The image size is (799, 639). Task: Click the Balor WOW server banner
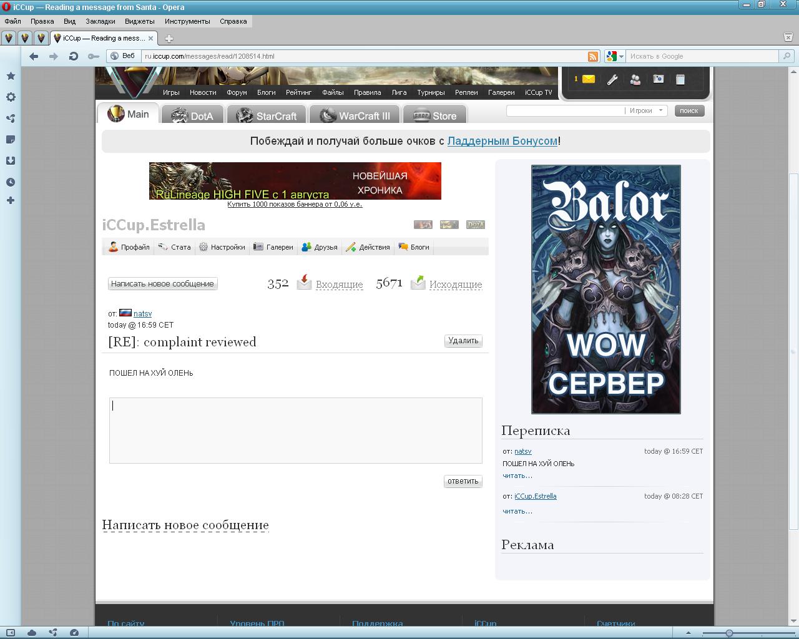pyautogui.click(x=606, y=290)
